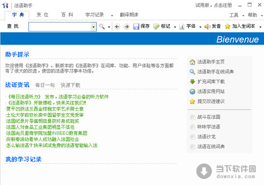Open 法国人对食品工业集团 news link
264x185 pixels.
pos(40,127)
